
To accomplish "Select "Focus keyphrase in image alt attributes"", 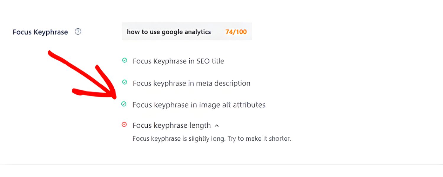I will 199,105.
